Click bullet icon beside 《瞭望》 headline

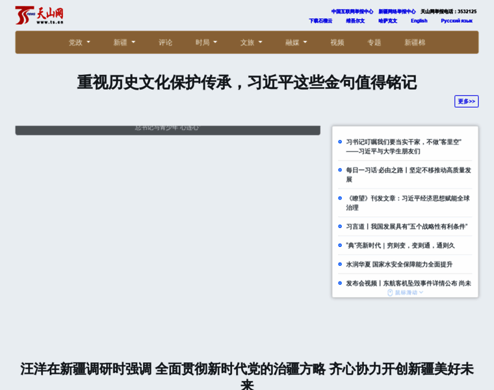(x=339, y=198)
